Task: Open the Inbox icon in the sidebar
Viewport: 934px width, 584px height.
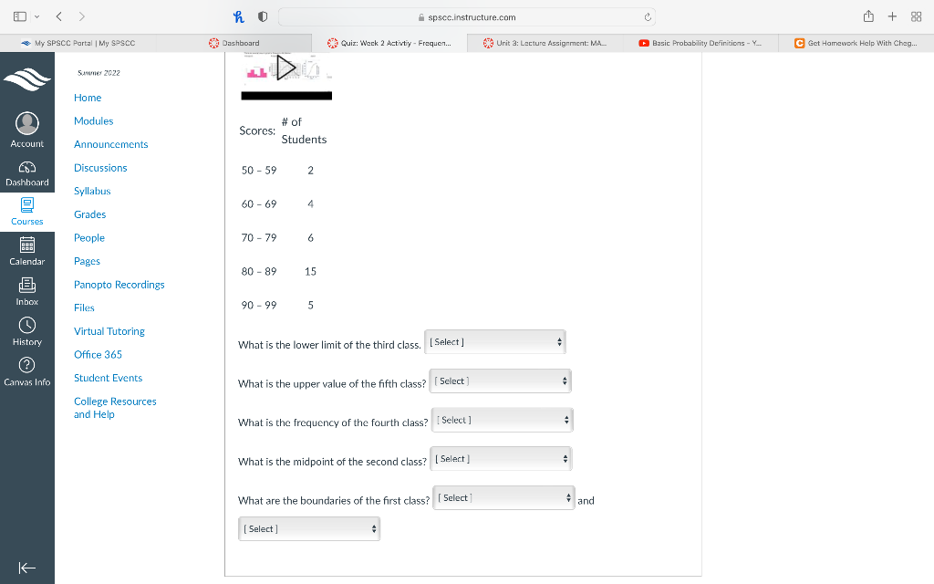Action: (x=27, y=287)
